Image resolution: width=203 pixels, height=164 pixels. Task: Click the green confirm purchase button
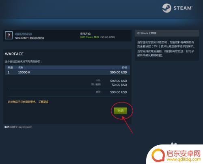tap(121, 111)
